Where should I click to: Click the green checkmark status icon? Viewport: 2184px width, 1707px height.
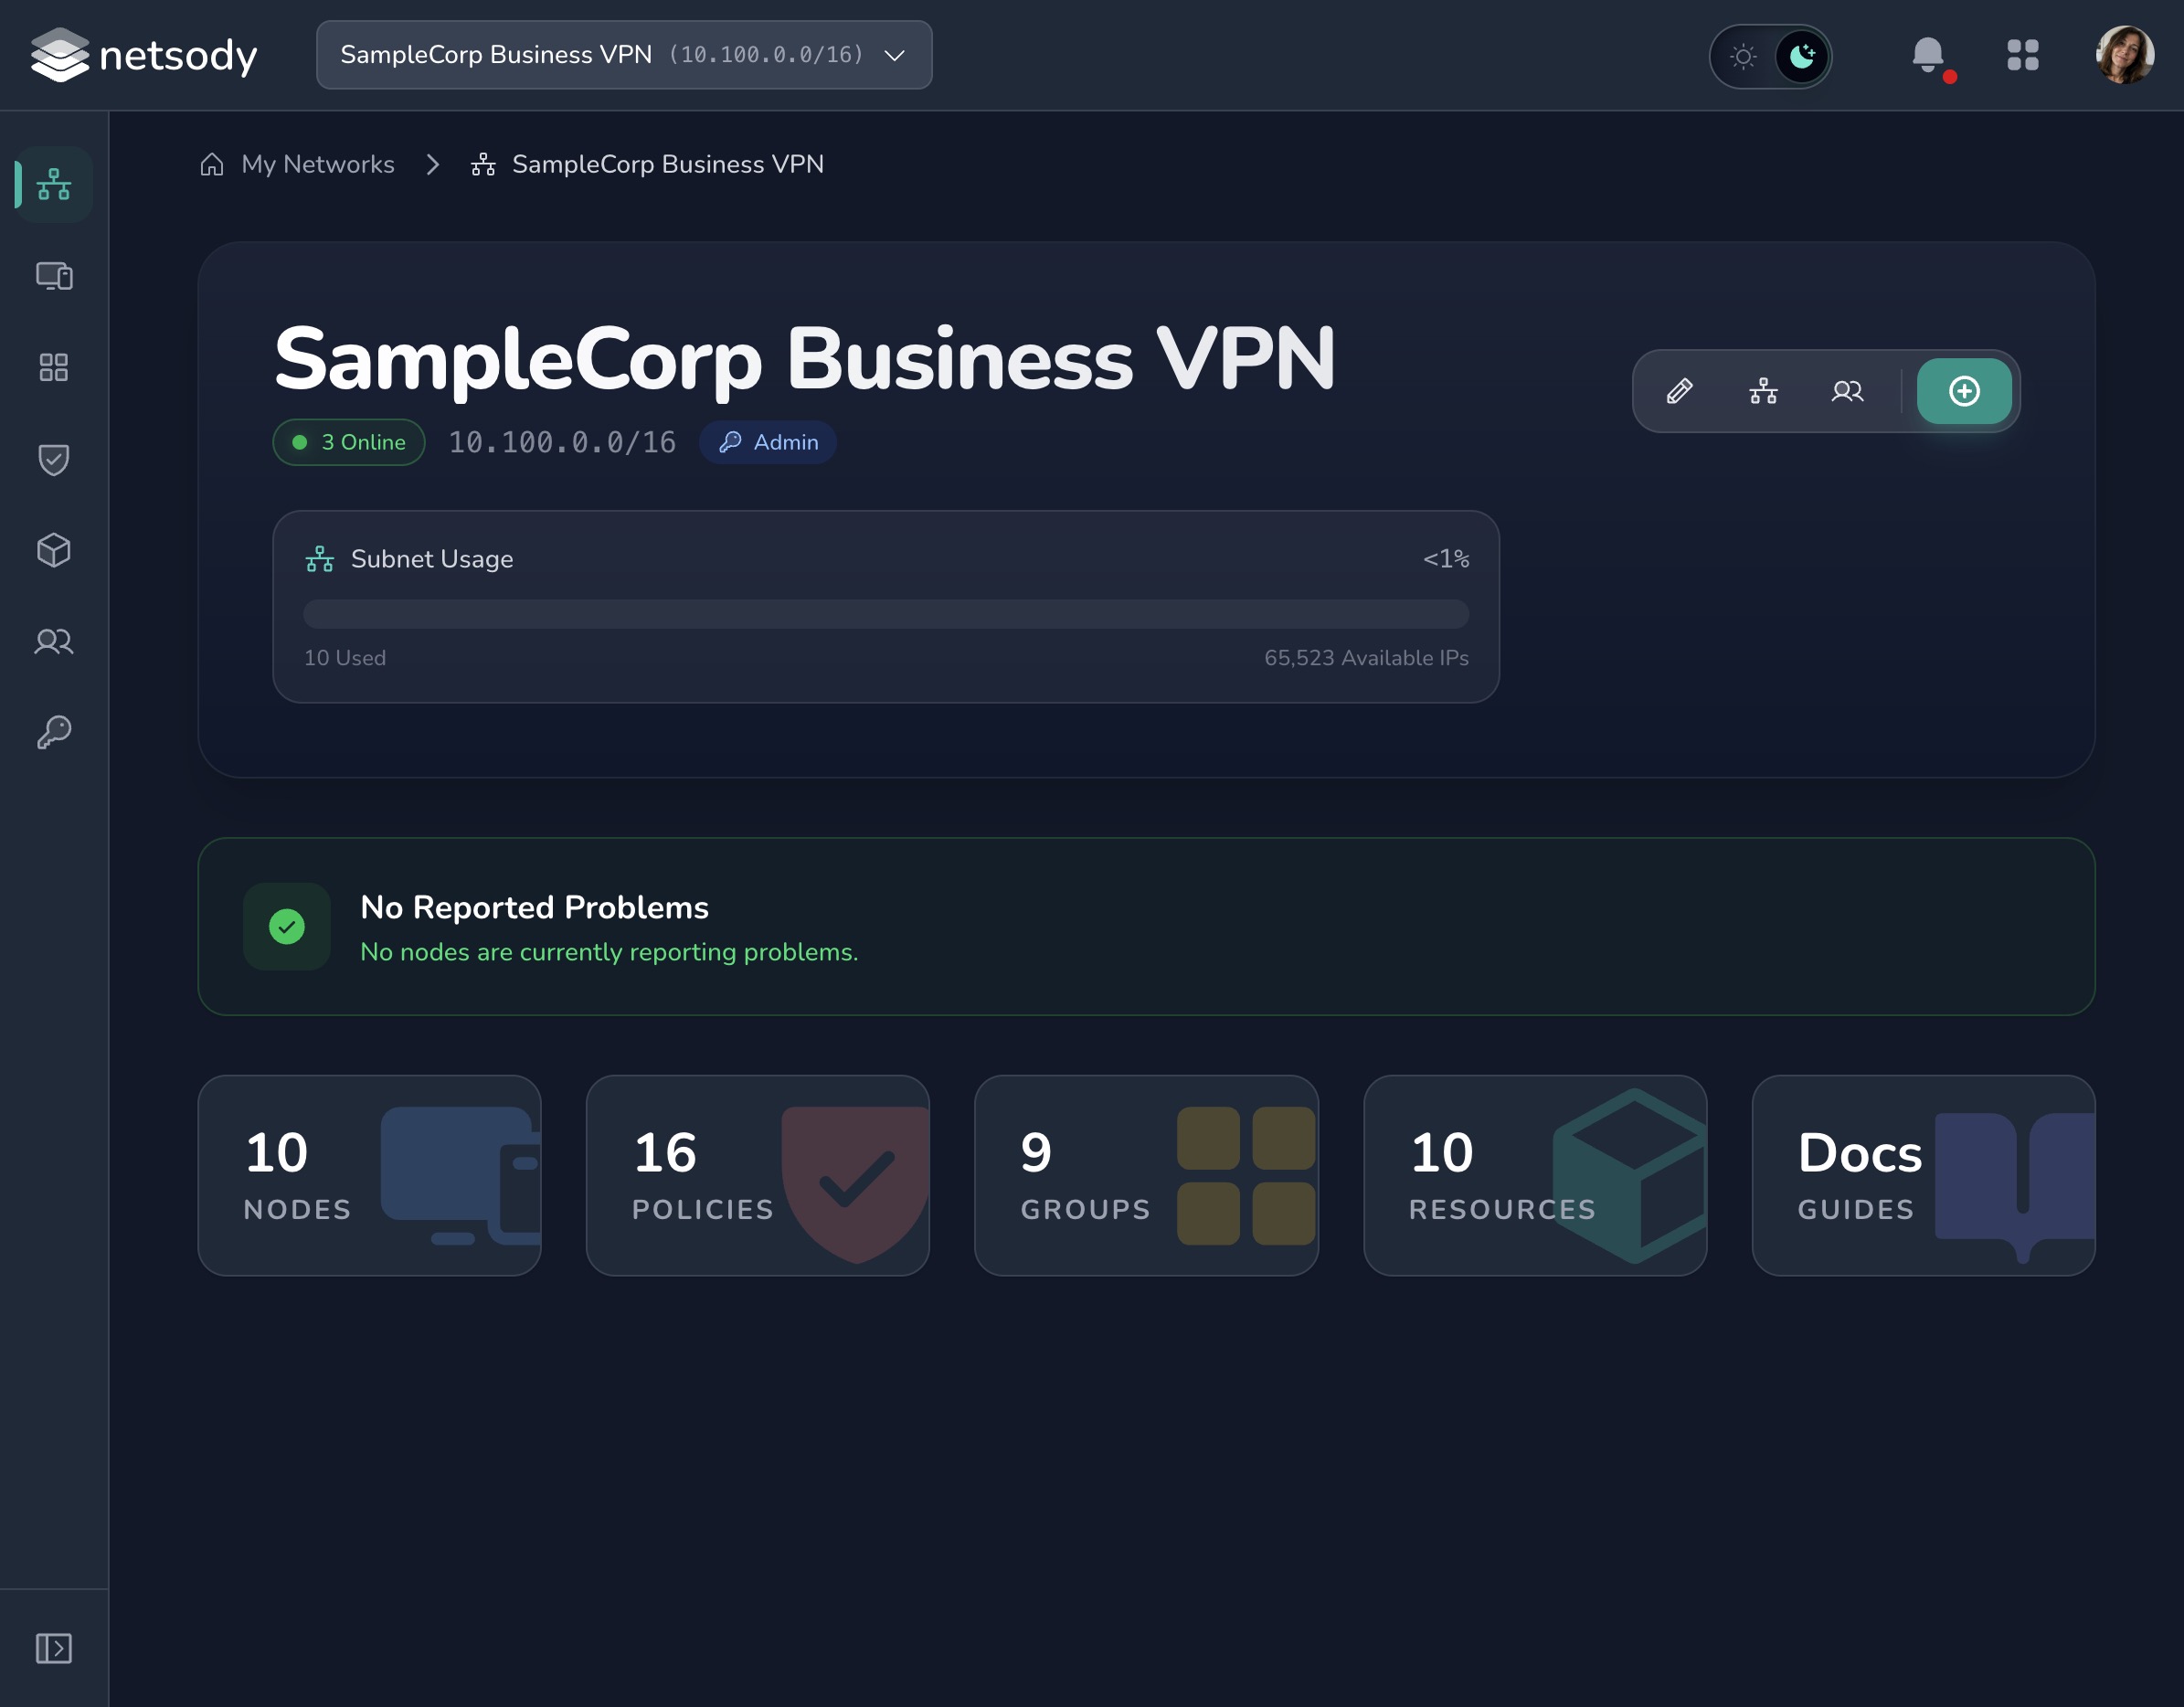coord(287,927)
